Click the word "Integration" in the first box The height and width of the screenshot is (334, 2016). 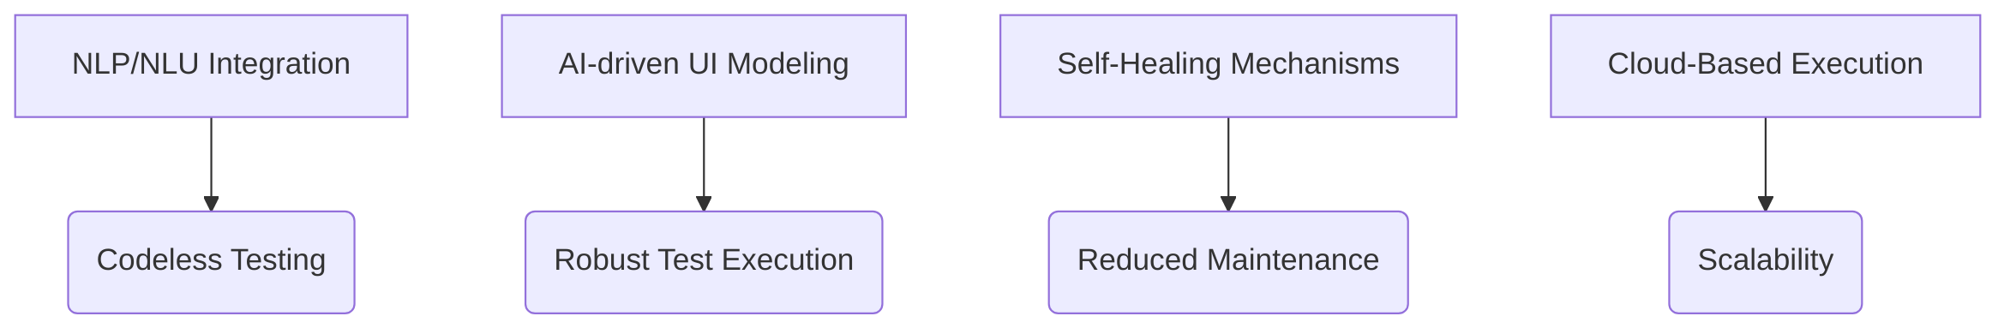[x=279, y=64]
